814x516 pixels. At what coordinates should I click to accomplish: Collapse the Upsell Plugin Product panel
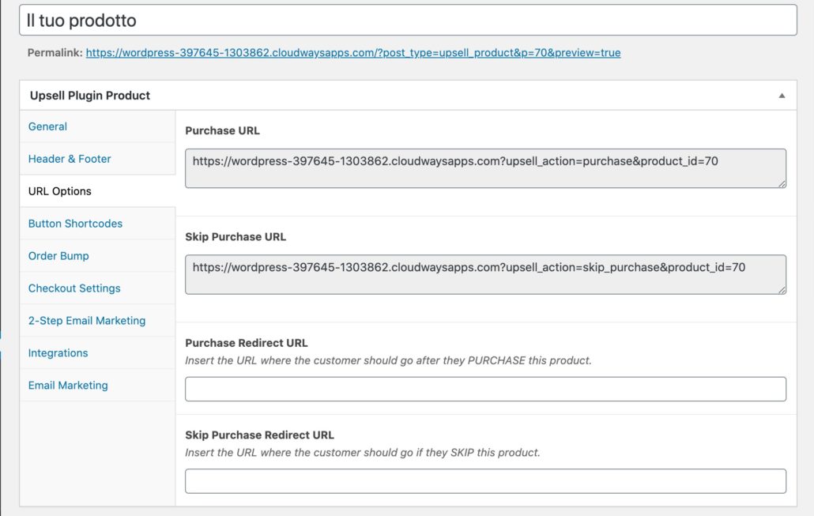(x=782, y=95)
